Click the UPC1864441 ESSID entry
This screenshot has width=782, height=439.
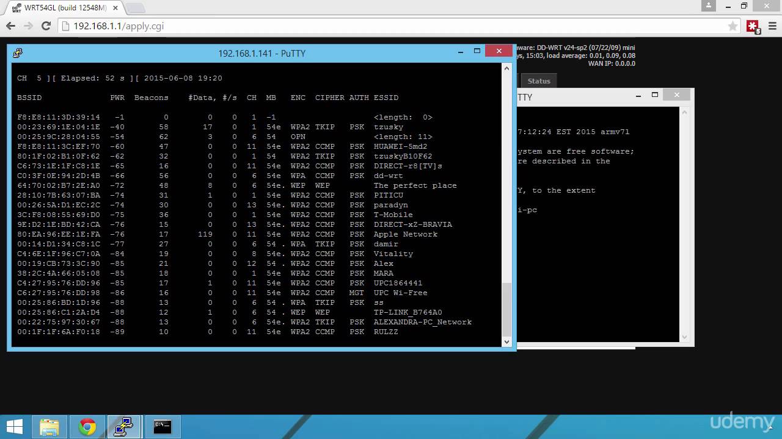(x=398, y=283)
